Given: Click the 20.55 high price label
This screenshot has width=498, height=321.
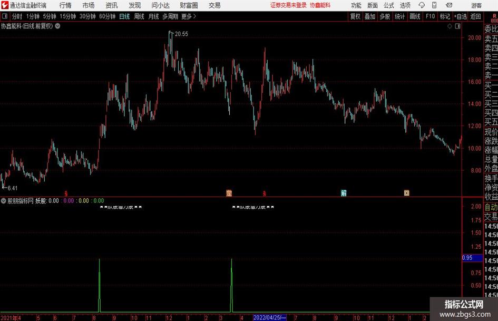Looking at the screenshot, I should click(181, 34).
